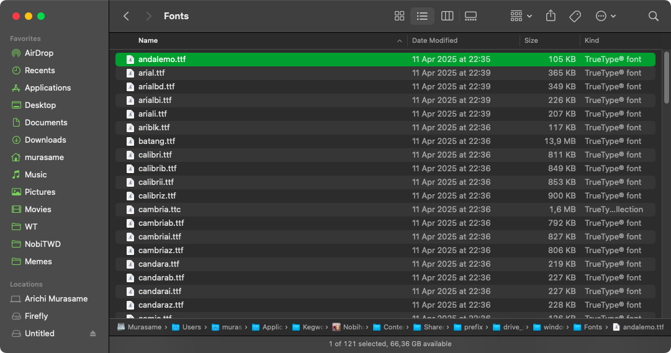The image size is (671, 353).
Task: Eject the Untitled volume
Action: tap(93, 334)
